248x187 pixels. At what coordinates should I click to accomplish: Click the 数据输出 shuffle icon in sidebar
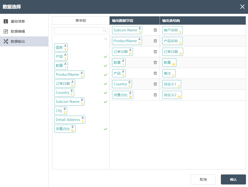[x=6, y=41]
